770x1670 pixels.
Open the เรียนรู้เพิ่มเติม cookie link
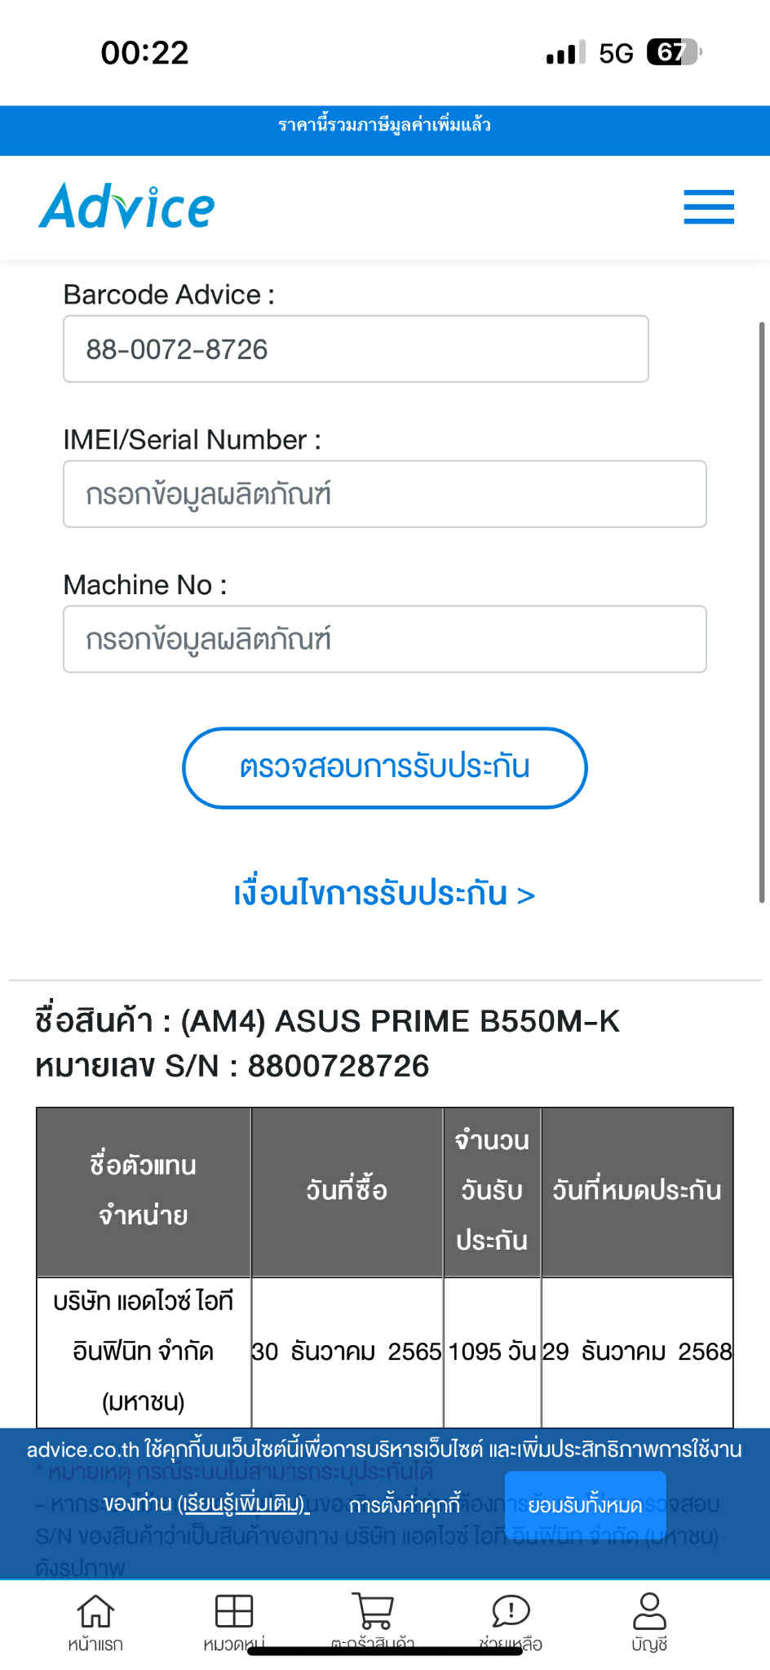tap(243, 1503)
